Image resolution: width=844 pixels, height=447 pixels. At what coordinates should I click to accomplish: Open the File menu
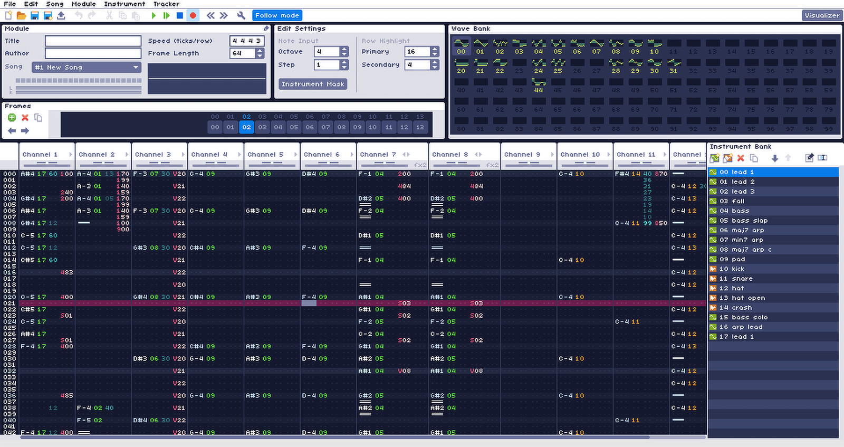pyautogui.click(x=9, y=4)
